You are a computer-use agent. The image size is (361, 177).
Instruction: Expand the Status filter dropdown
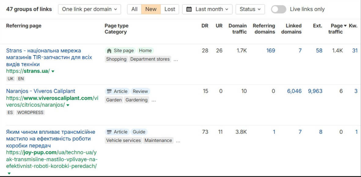[x=250, y=9]
